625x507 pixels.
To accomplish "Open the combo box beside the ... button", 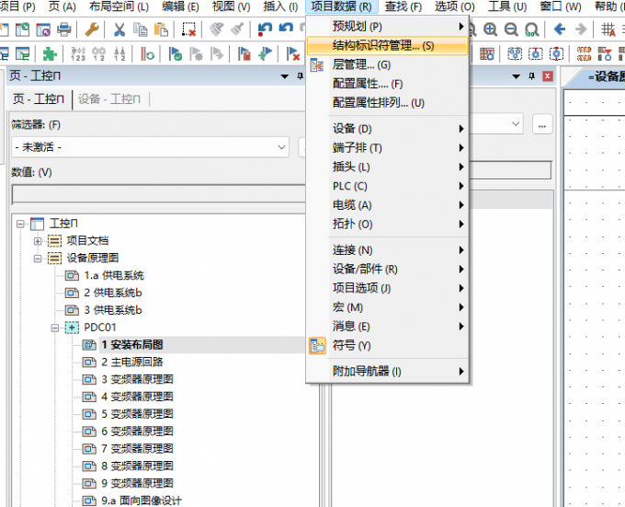I will click(x=498, y=123).
